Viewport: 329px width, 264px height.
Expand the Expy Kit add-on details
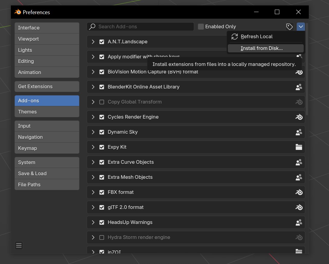(x=93, y=147)
